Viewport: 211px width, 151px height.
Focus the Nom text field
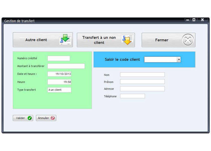(x=142, y=75)
